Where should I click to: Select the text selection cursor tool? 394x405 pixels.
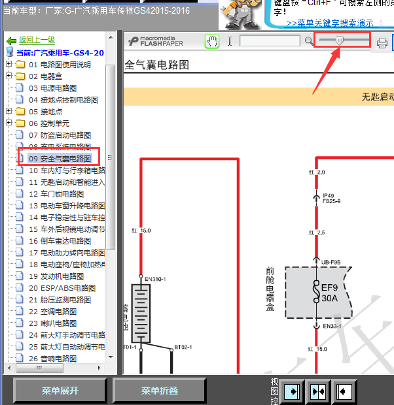[x=230, y=41]
